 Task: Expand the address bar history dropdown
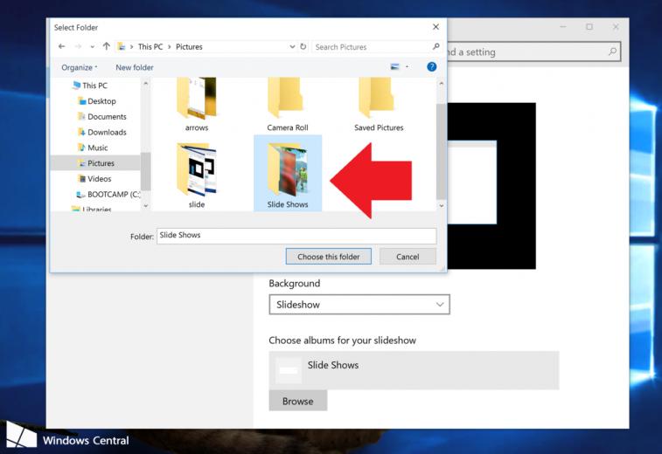292,47
